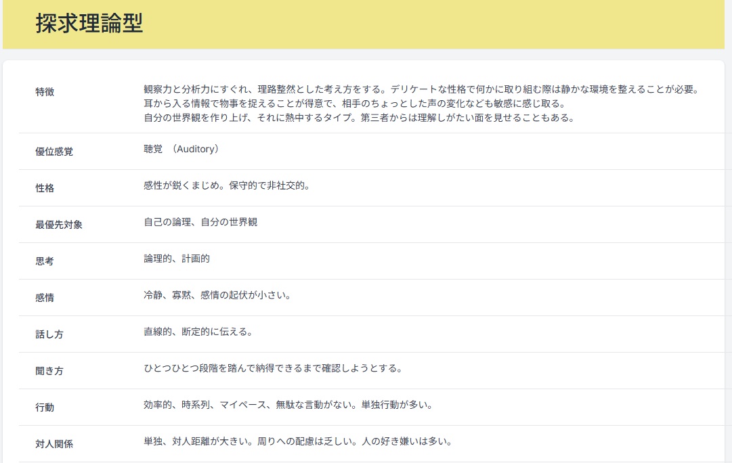Select the 聴覚 (Auditory) value text

181,149
